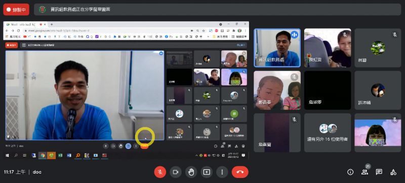405x183 pixels.
Task: Open the Chrome profile avatar in the shared window
Action: (x=239, y=31)
